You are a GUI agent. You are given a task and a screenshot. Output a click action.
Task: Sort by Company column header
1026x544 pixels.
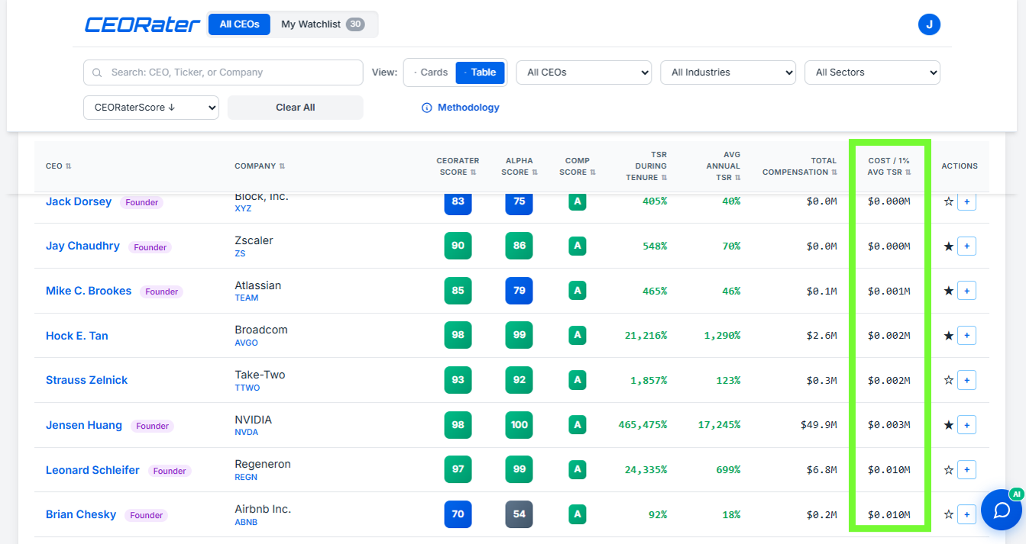click(260, 166)
